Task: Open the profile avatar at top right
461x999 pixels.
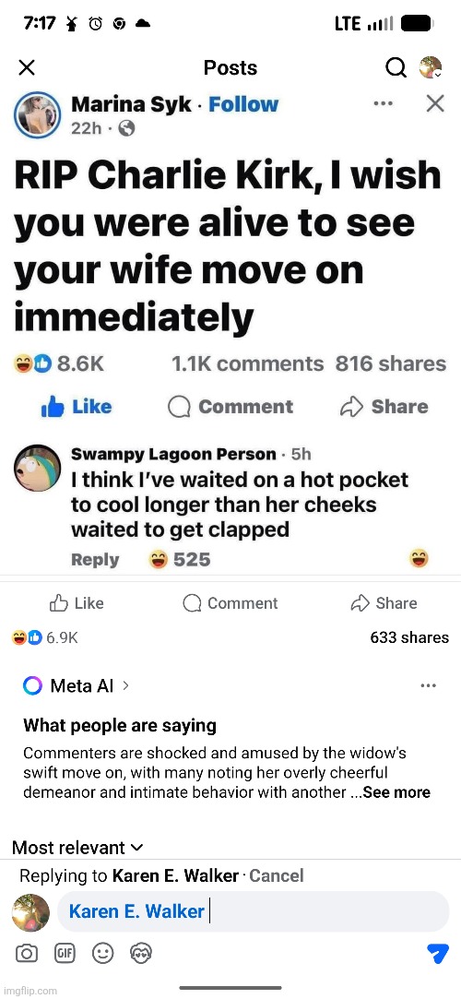Action: 431,67
